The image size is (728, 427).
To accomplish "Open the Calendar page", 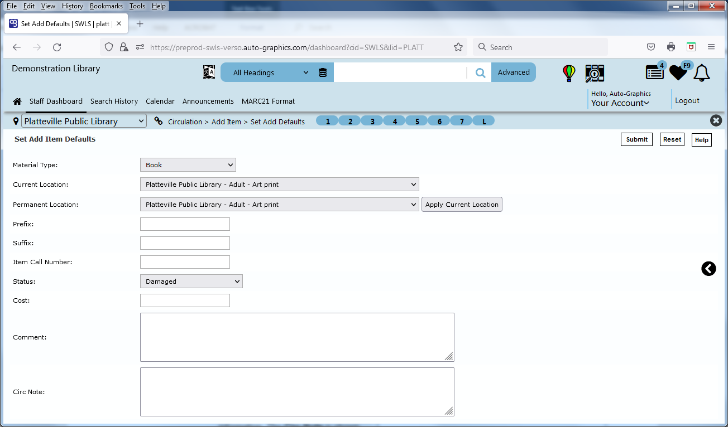I will point(160,101).
